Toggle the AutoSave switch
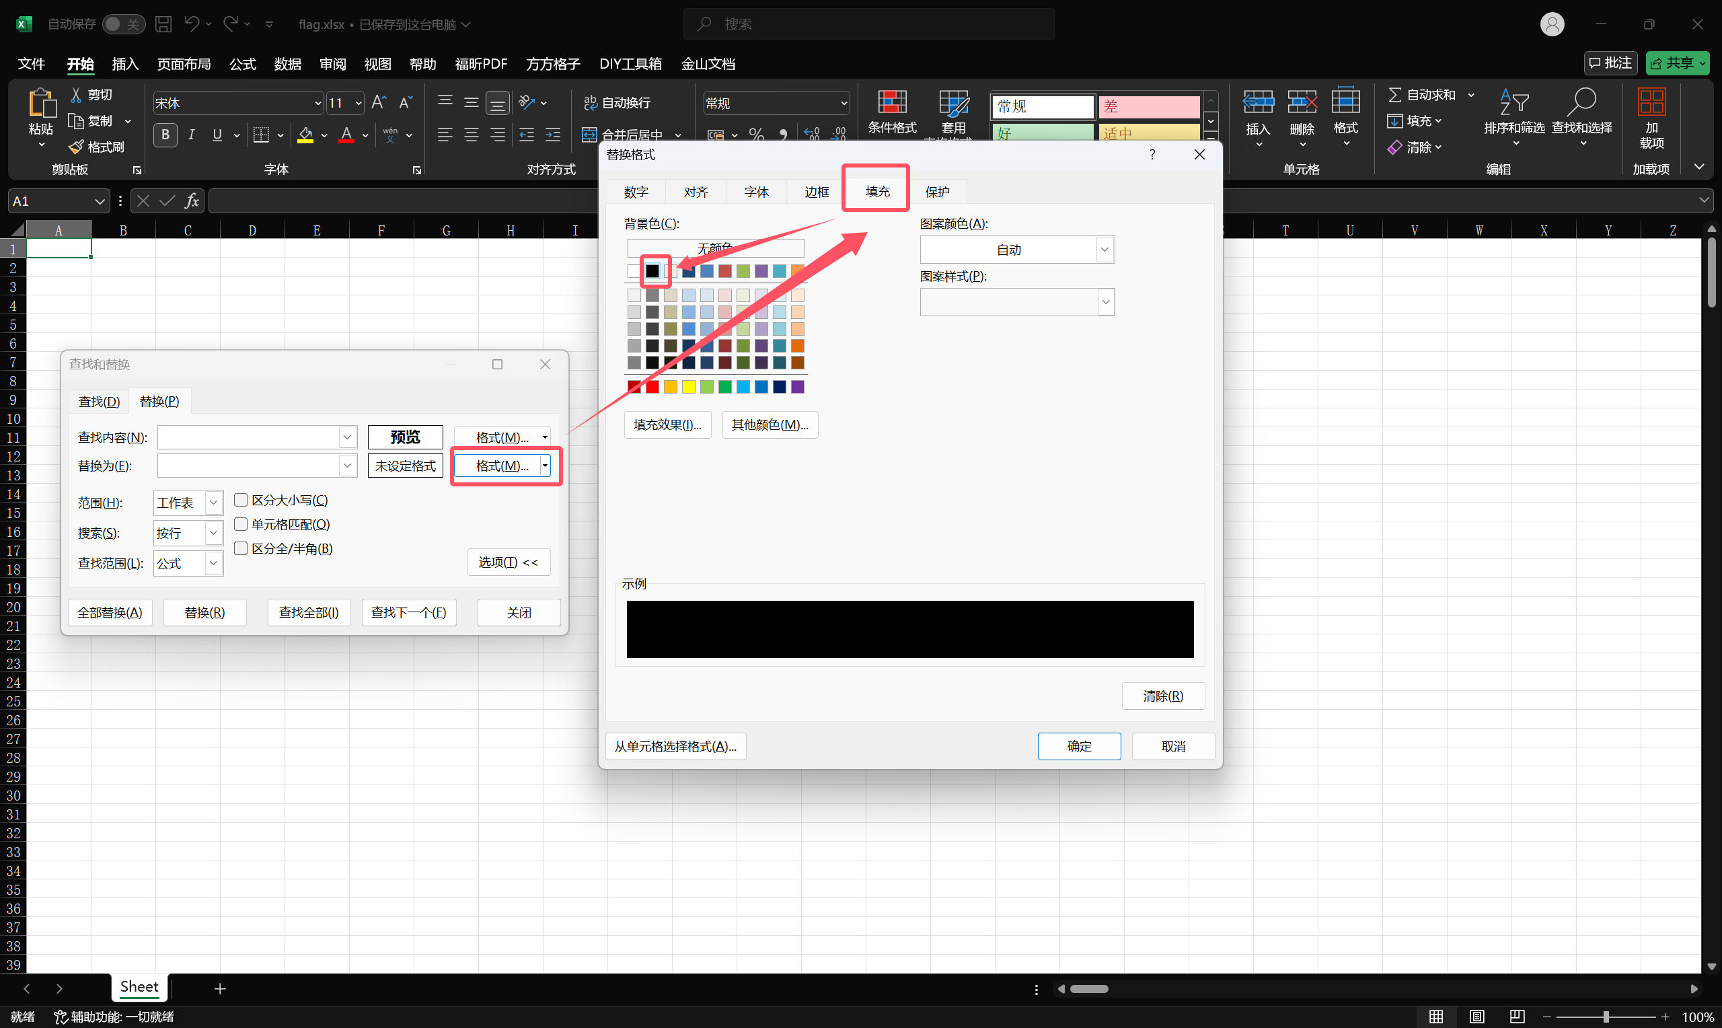1722x1028 pixels. [123, 24]
